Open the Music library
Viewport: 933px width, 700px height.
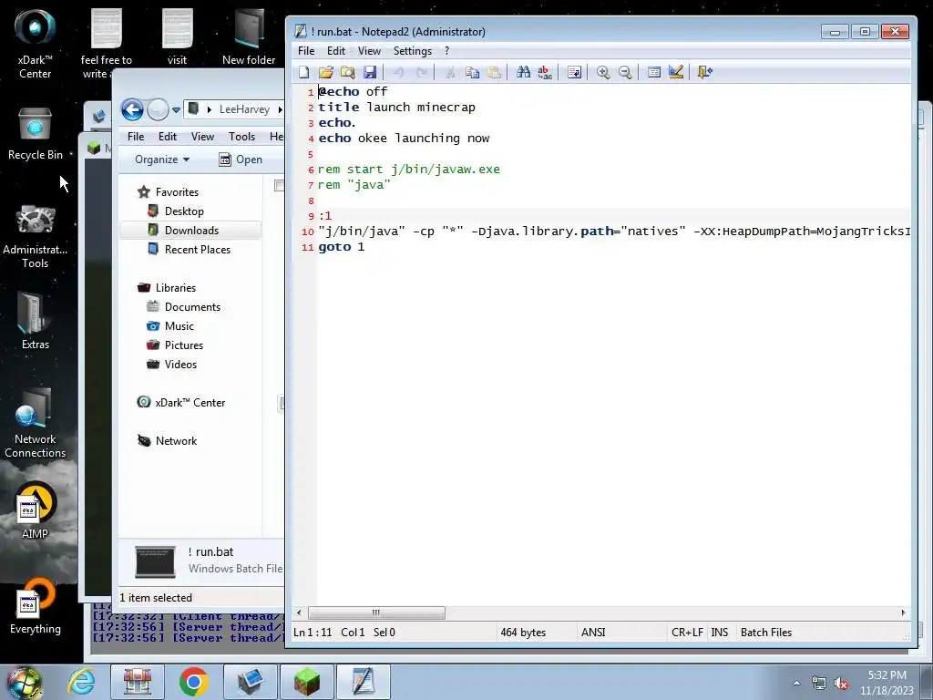click(x=179, y=326)
